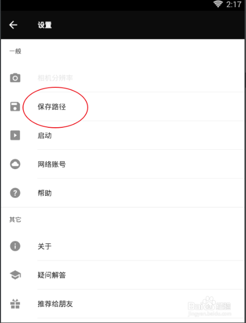246x323 pixels.
Task: Click the camera icon
Action: pos(15,78)
